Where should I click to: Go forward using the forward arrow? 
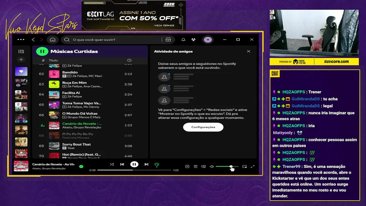click(41, 39)
